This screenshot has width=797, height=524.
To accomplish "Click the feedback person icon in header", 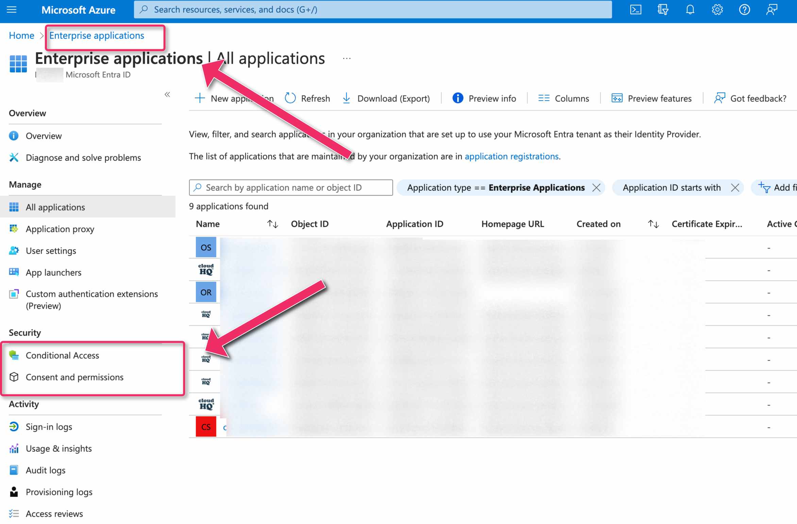I will (x=771, y=10).
